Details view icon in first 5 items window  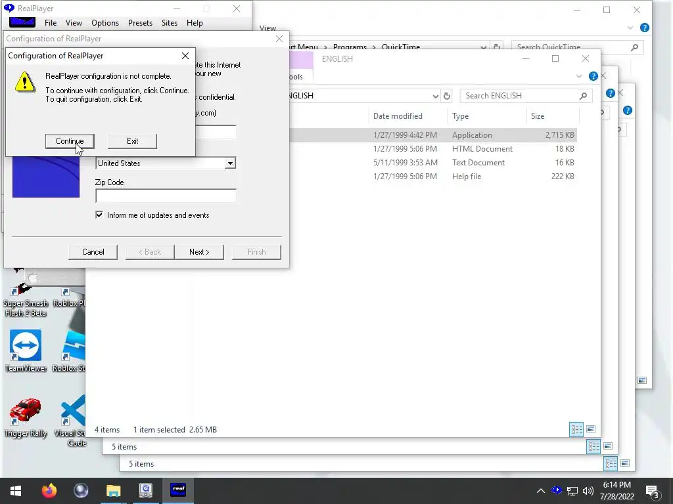click(593, 446)
